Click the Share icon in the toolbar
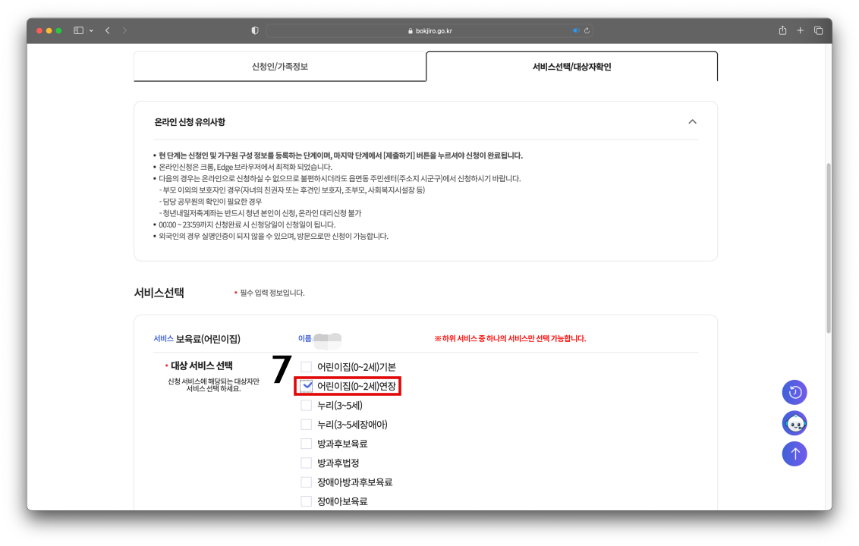Viewport: 859px width, 546px height. [782, 31]
